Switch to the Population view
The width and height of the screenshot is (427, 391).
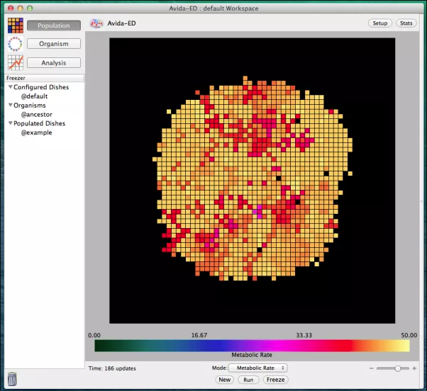tap(54, 25)
